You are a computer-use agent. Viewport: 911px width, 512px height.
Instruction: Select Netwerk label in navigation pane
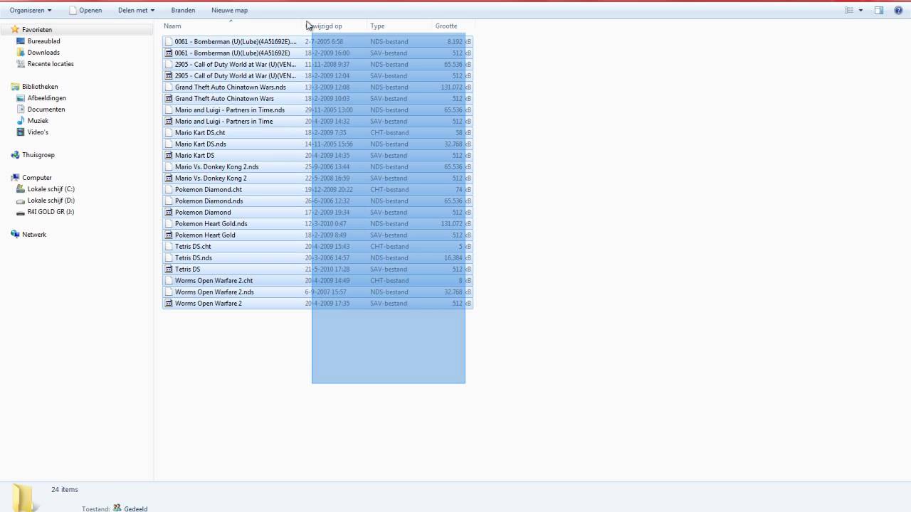[34, 235]
